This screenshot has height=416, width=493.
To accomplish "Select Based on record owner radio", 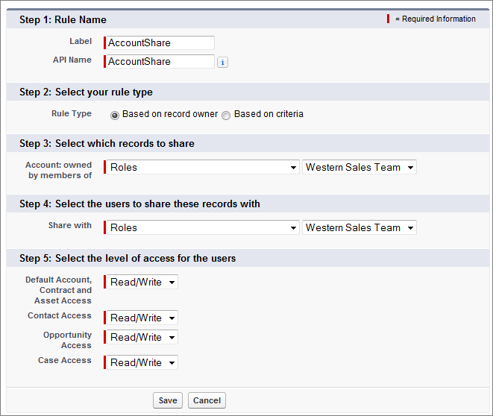I will [115, 116].
